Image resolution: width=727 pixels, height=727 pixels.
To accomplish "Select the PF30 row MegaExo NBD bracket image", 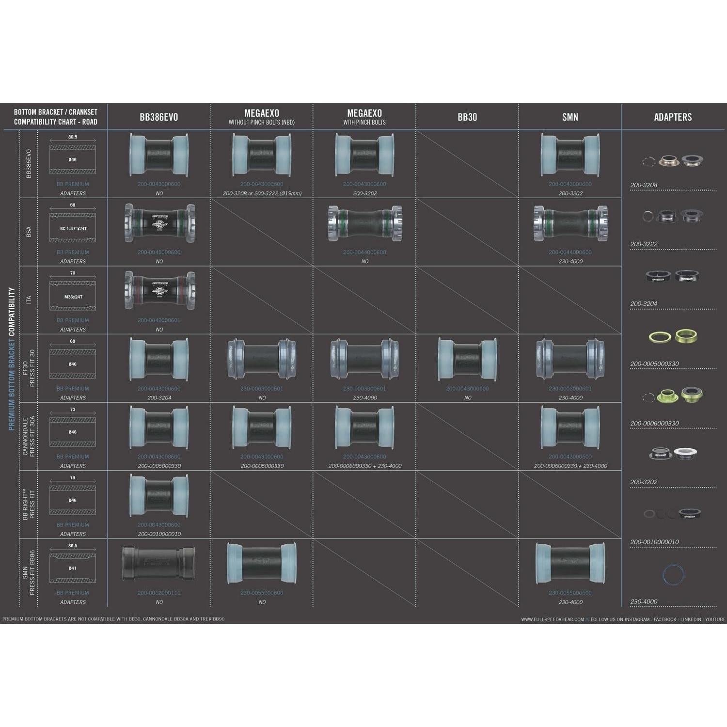I will 262,360.
